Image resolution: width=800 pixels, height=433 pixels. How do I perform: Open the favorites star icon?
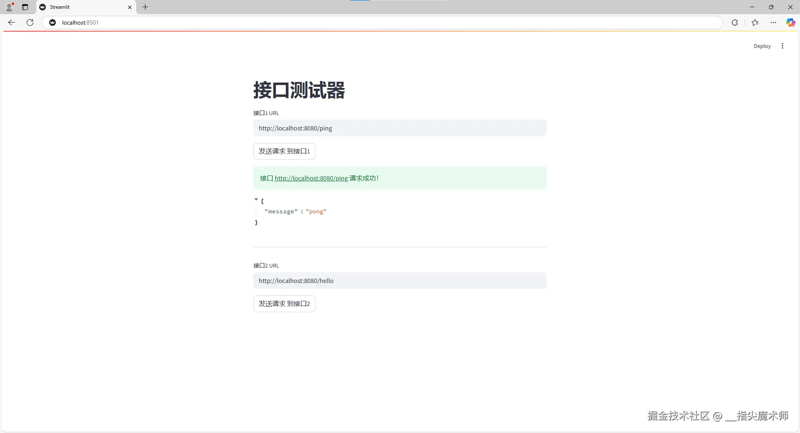[755, 23]
